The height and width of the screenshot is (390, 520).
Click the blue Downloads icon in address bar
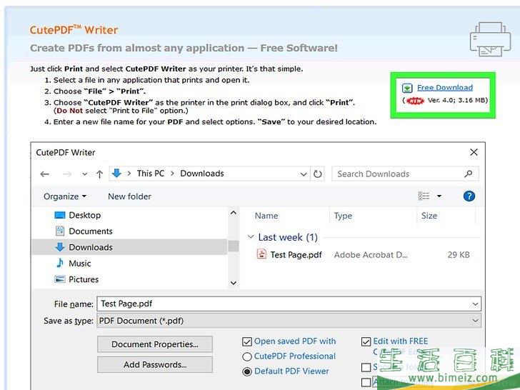(x=116, y=173)
